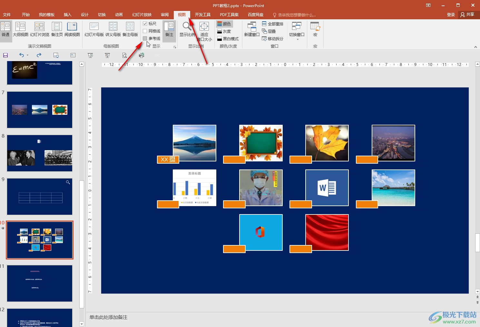Click the 告诉我您想要做什么 search box
This screenshot has height=327, width=480.
[x=295, y=15]
